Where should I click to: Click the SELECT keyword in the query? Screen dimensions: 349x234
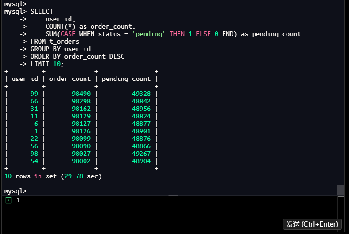(42, 12)
